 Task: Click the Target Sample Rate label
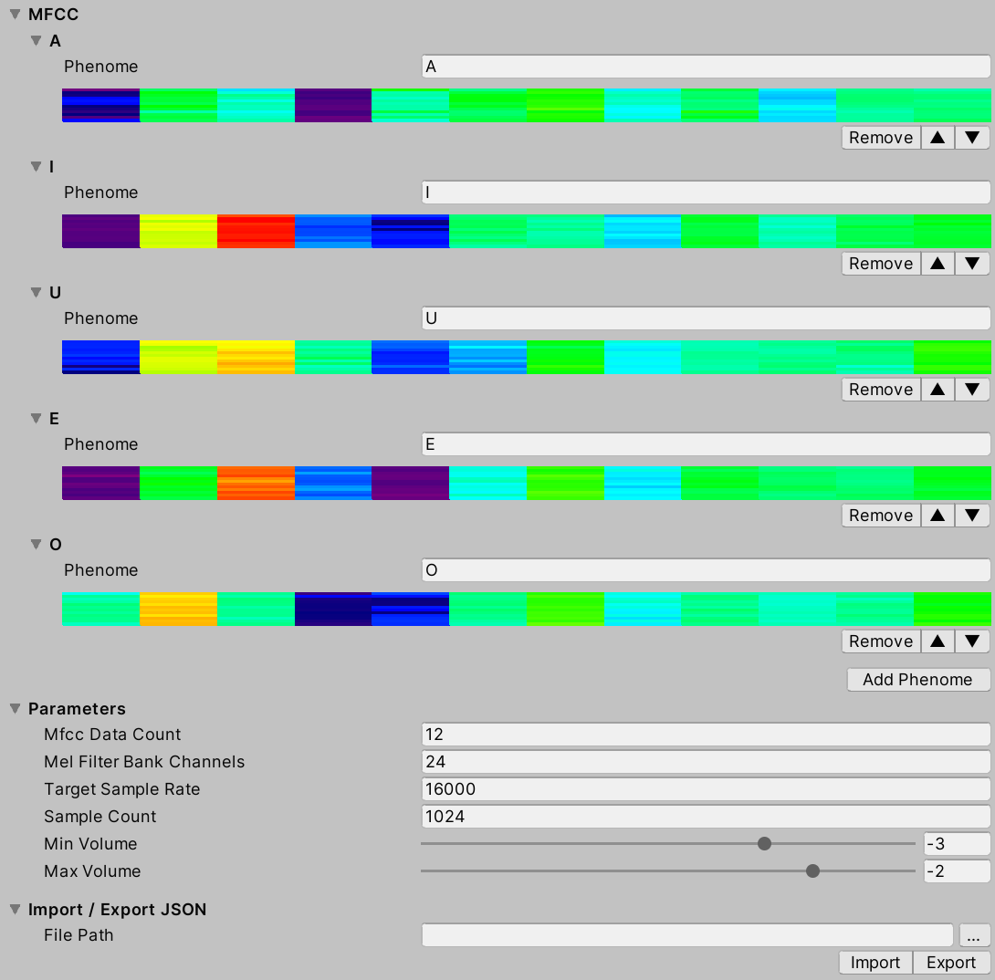pyautogui.click(x=121, y=789)
